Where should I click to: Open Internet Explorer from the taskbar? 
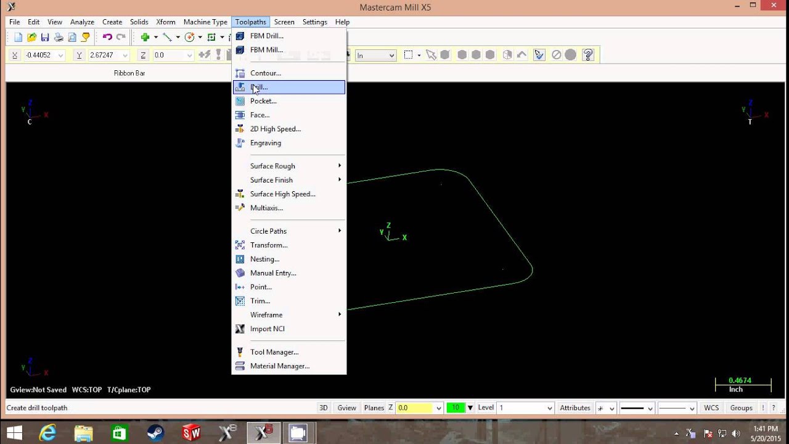pos(47,433)
